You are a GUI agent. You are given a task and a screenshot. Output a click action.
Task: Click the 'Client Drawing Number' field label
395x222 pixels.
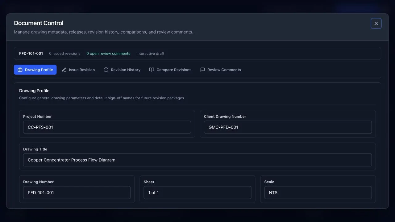coord(225,117)
